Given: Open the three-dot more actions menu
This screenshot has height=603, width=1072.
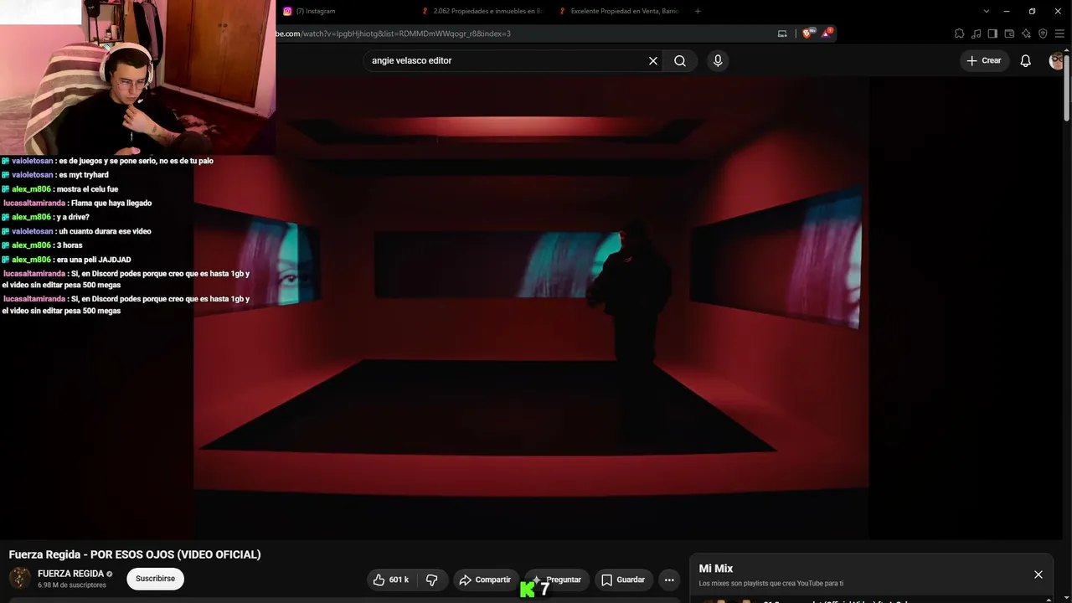Looking at the screenshot, I should tap(668, 580).
